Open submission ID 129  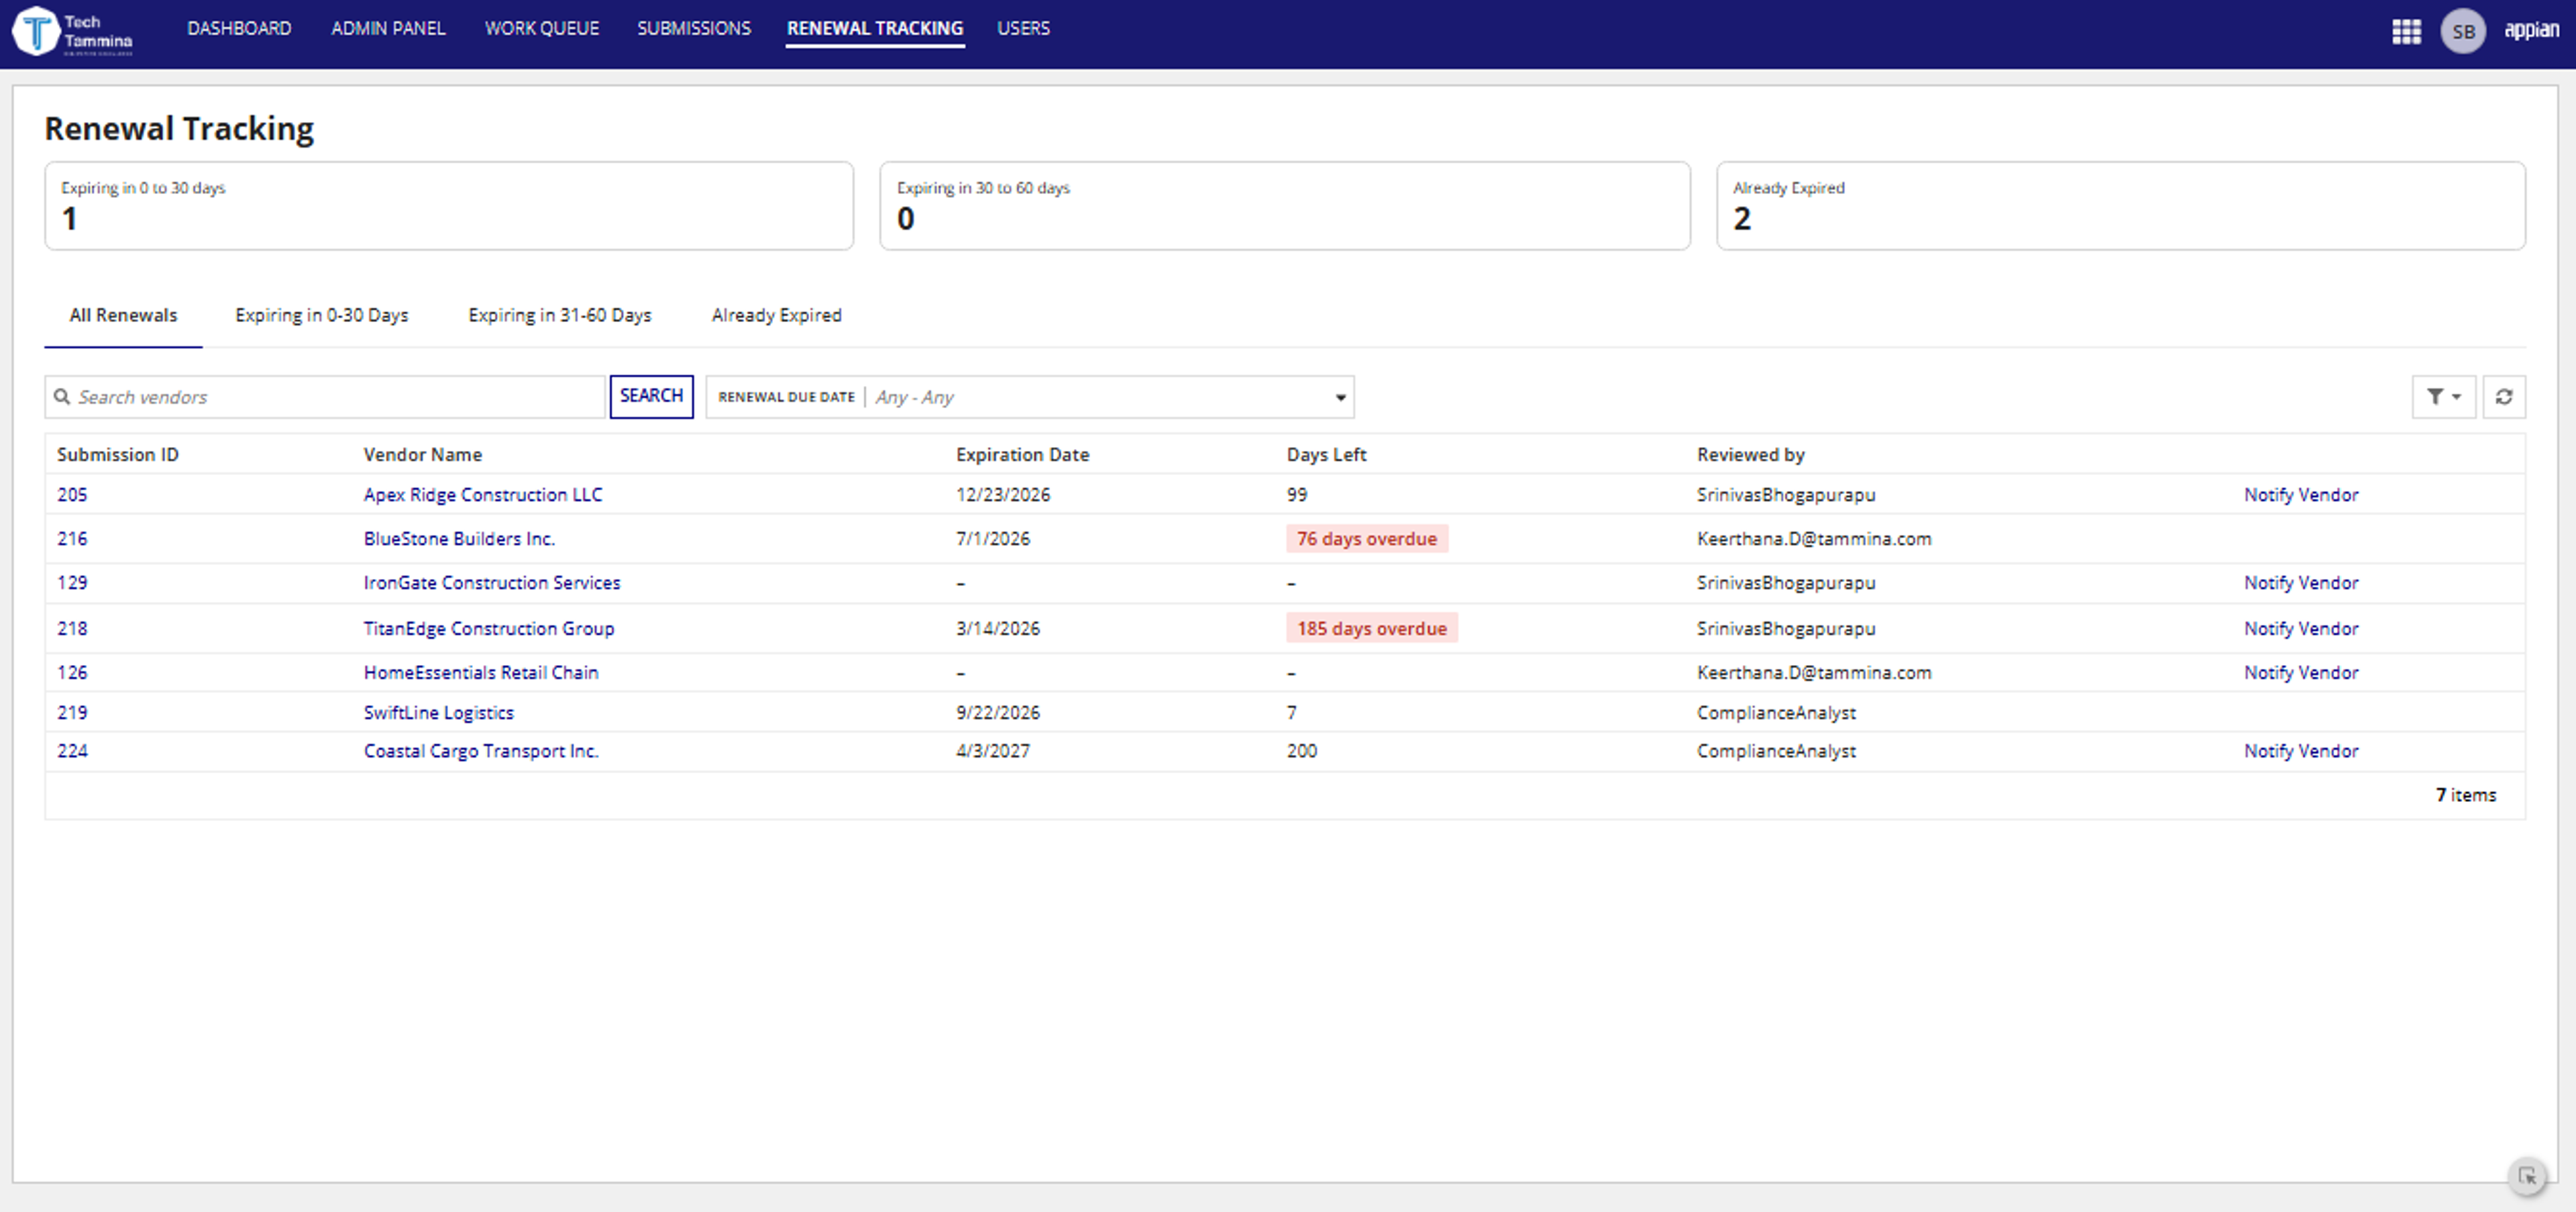(72, 583)
